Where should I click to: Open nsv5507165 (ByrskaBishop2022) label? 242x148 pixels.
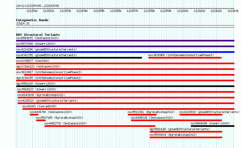(x=60, y=118)
